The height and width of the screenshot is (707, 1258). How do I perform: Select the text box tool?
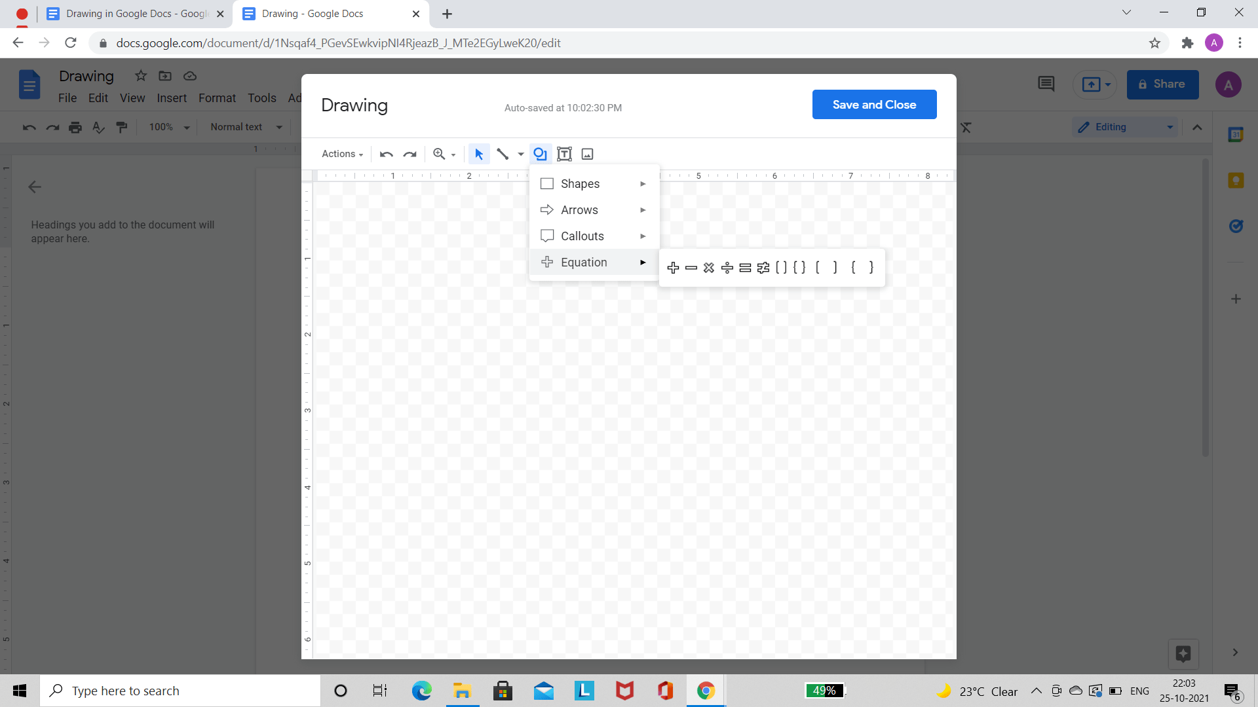point(564,154)
